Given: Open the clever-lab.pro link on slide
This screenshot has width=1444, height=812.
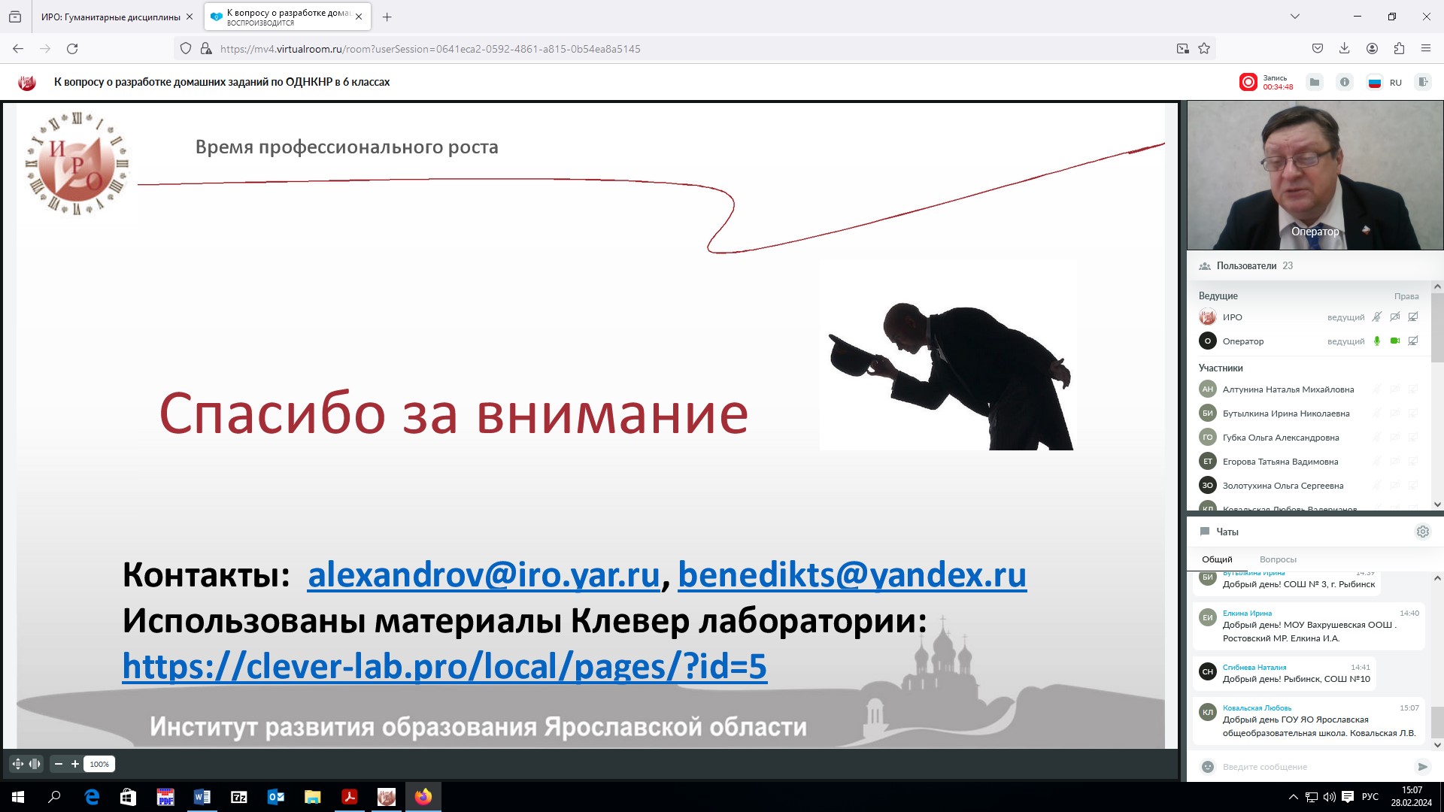Looking at the screenshot, I should pos(444,667).
